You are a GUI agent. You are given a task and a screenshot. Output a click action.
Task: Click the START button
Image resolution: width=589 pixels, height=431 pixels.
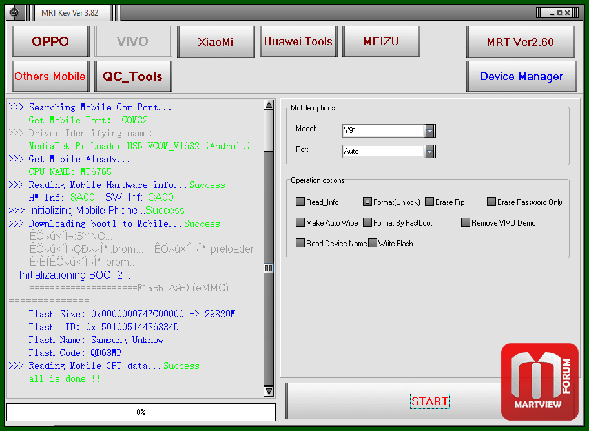(429, 401)
